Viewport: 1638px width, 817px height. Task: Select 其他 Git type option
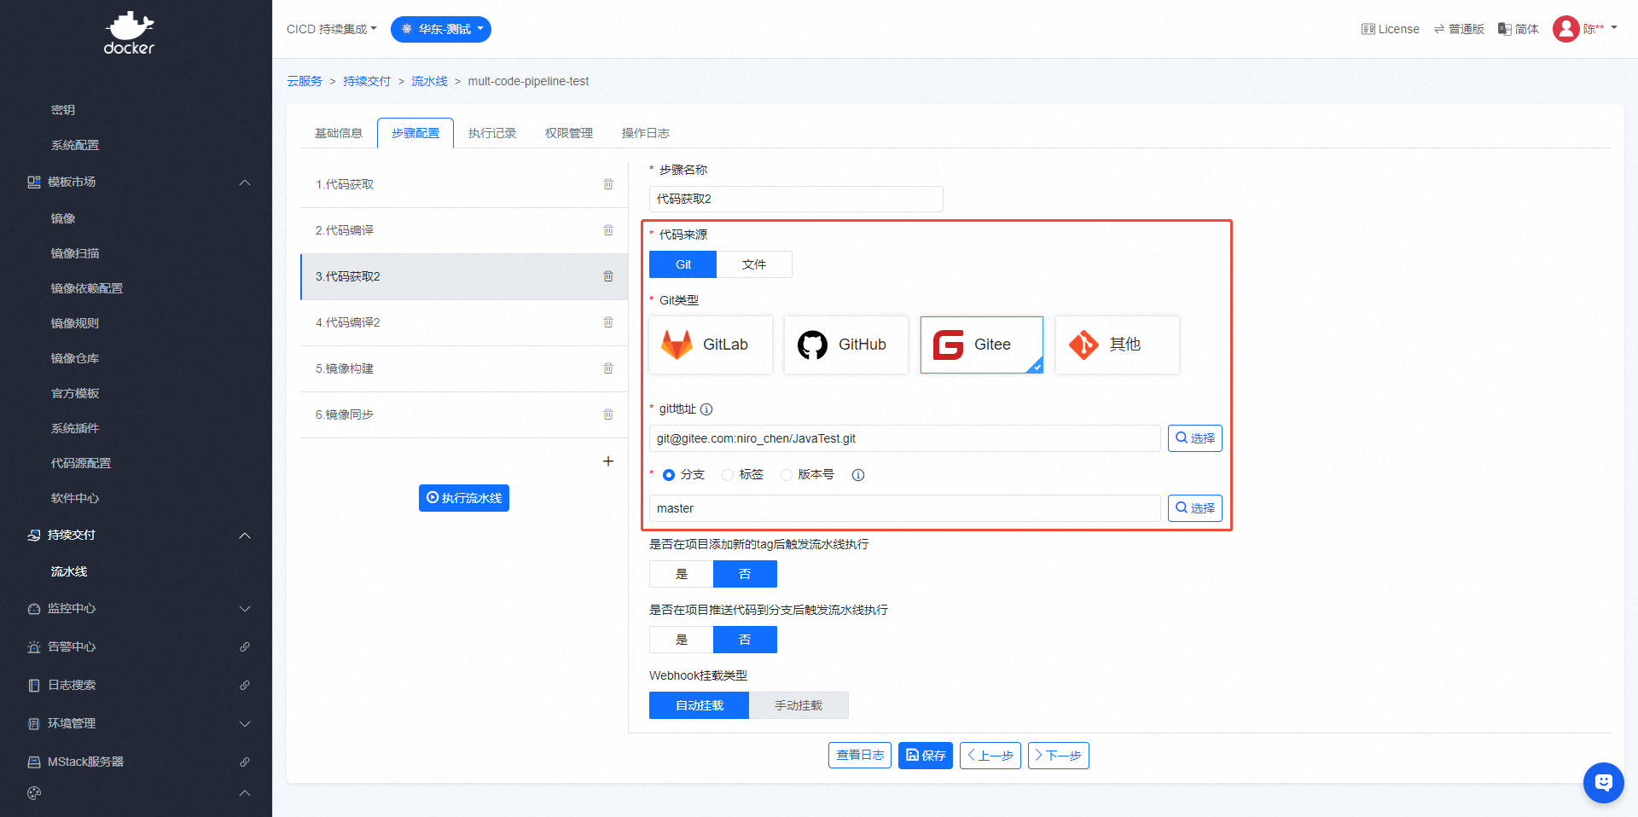tap(1117, 345)
